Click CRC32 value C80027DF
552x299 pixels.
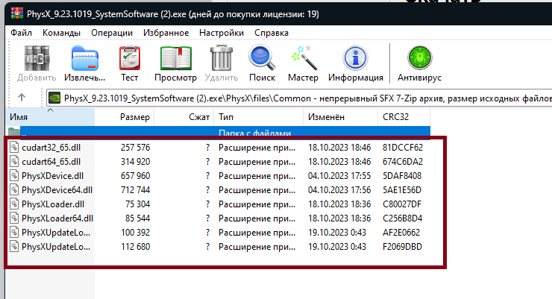[x=402, y=204]
